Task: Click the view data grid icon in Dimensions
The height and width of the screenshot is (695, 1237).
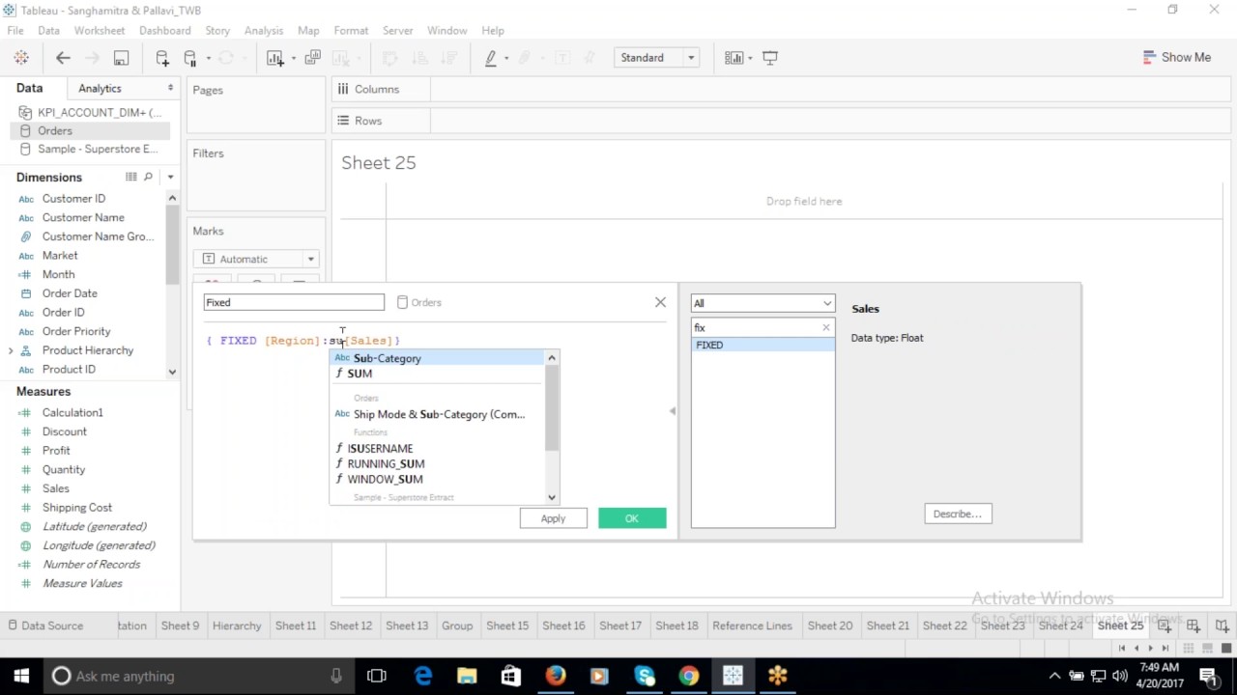Action: click(130, 177)
